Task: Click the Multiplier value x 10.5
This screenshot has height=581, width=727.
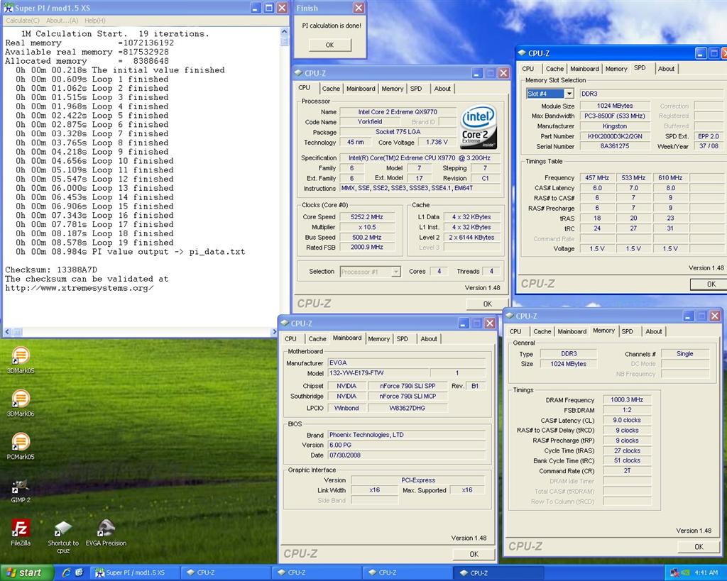Action: tap(367, 227)
